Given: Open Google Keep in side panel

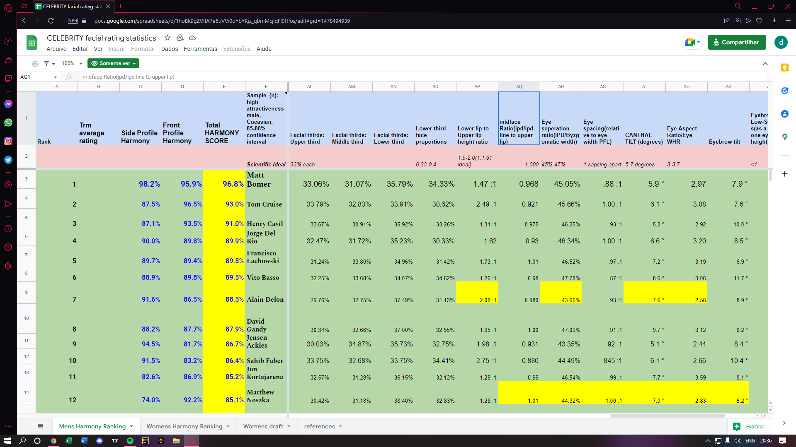Looking at the screenshot, I should 784,67.
